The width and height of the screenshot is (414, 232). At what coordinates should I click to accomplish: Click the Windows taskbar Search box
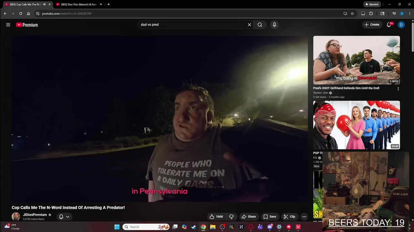pos(146,227)
